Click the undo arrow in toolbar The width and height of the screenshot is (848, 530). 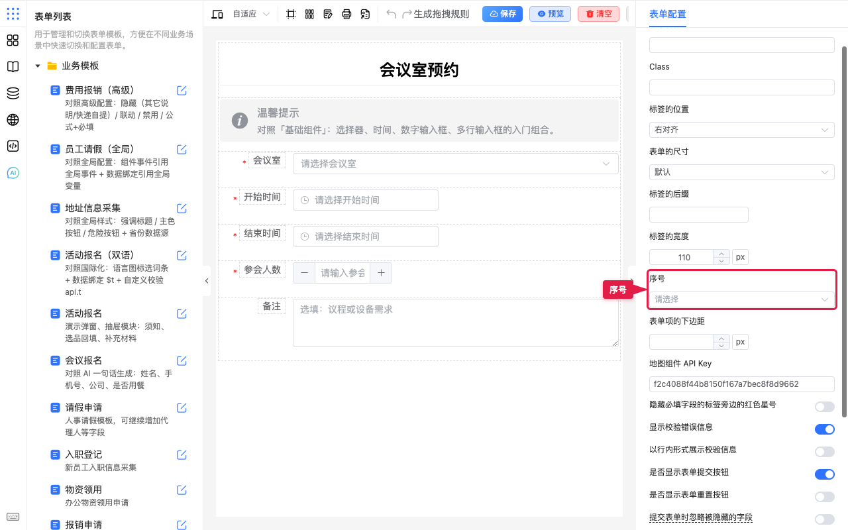pos(392,14)
